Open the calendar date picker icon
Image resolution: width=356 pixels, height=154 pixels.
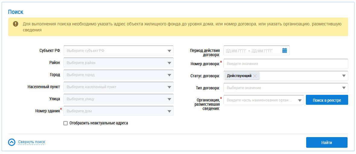(x=284, y=51)
